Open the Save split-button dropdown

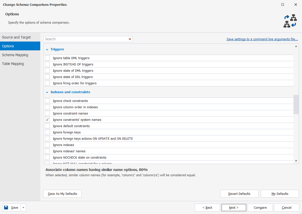click(23, 207)
